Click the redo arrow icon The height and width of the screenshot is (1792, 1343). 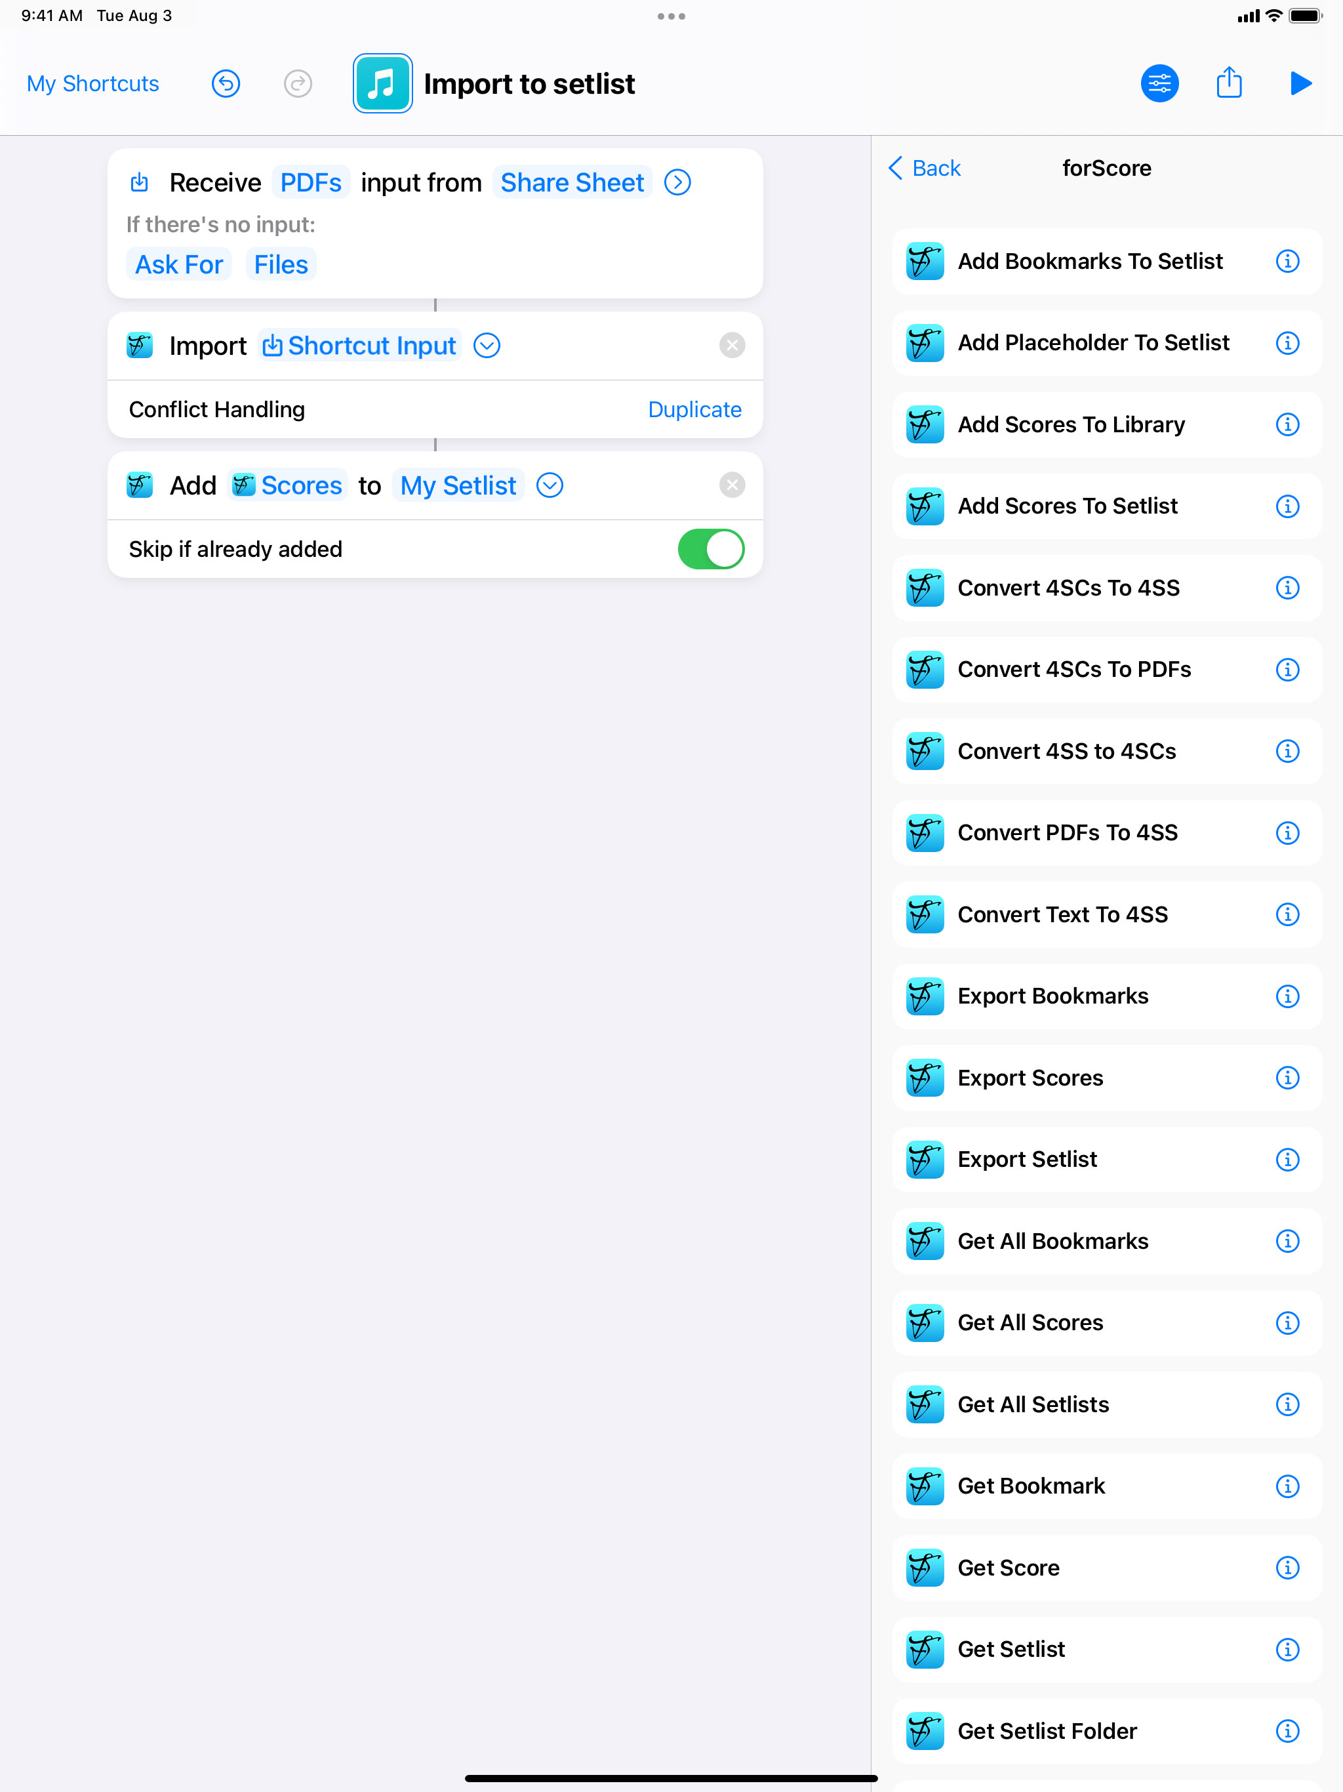(x=298, y=83)
